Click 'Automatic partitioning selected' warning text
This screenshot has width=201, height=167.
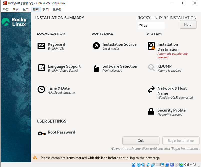(x=172, y=55)
